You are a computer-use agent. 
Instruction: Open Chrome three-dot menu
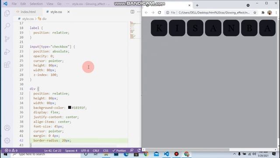tap(276, 13)
